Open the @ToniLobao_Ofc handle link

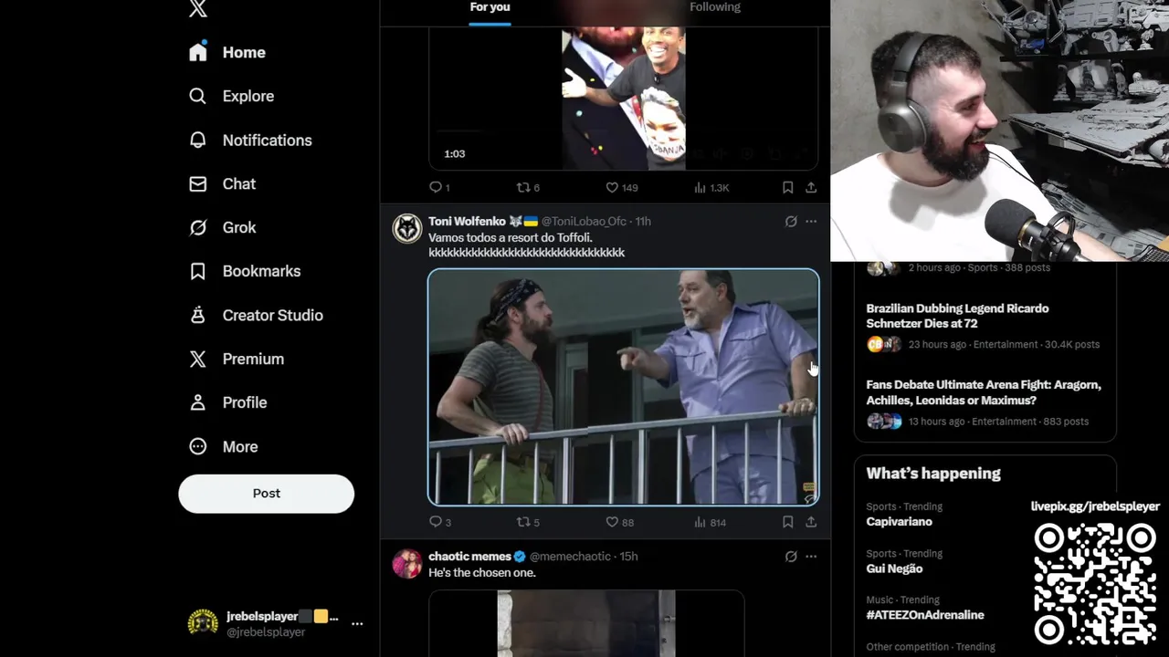point(584,221)
